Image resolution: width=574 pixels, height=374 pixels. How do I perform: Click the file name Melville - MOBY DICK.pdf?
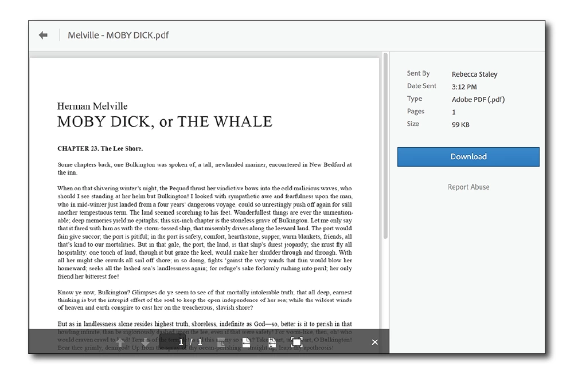(x=118, y=36)
